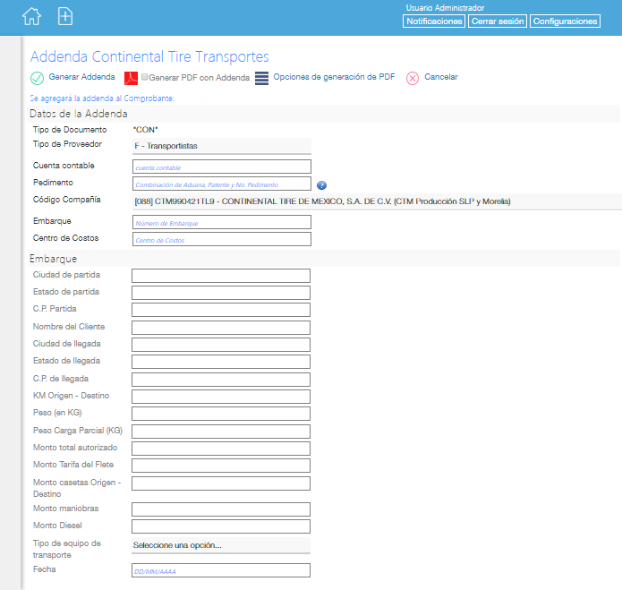Image resolution: width=622 pixels, height=590 pixels.
Task: Click the Cerrar sesión button
Action: (x=498, y=21)
